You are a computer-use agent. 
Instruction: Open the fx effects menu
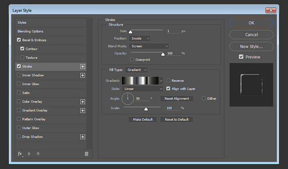(20, 154)
